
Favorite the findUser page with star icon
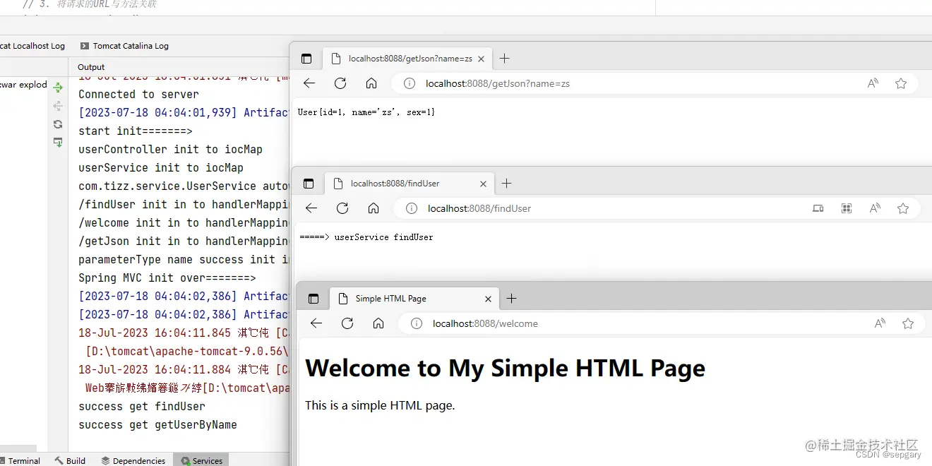pyautogui.click(x=903, y=208)
